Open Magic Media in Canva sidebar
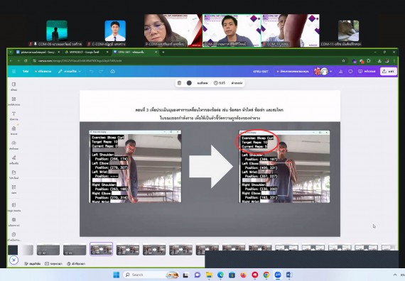The width and height of the screenshot is (405, 281). (14, 207)
